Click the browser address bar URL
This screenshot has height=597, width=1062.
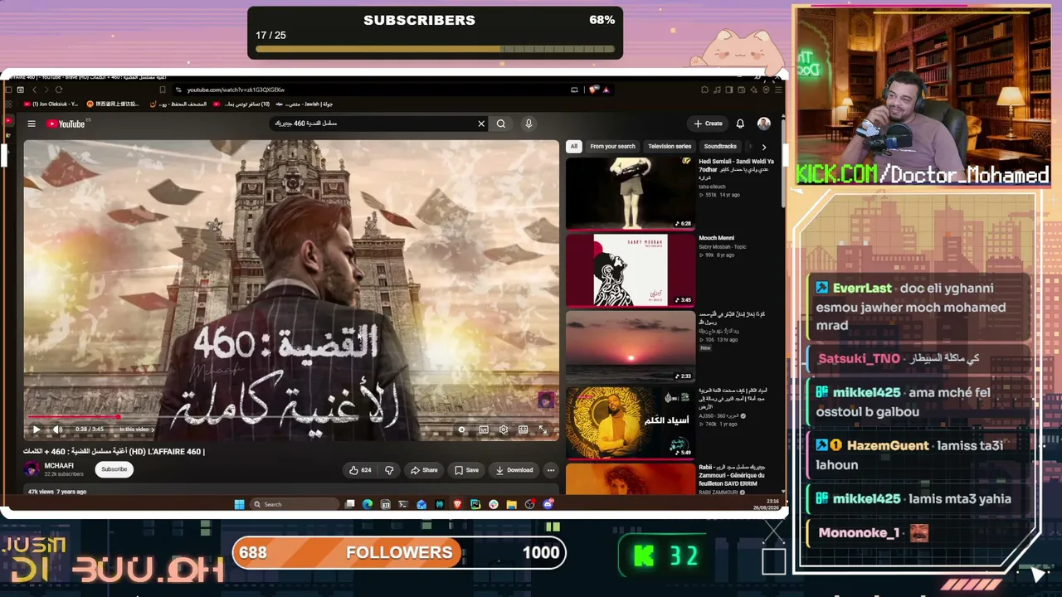236,90
